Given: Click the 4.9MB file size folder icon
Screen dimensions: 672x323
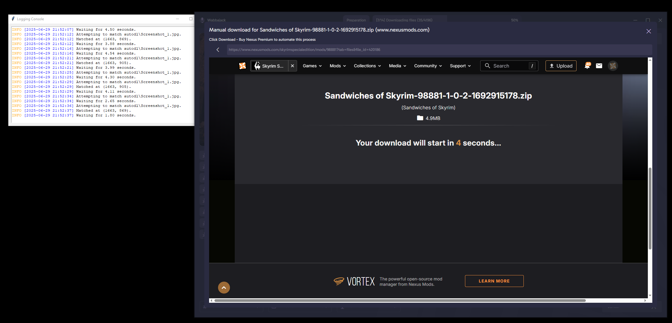Looking at the screenshot, I should (420, 118).
